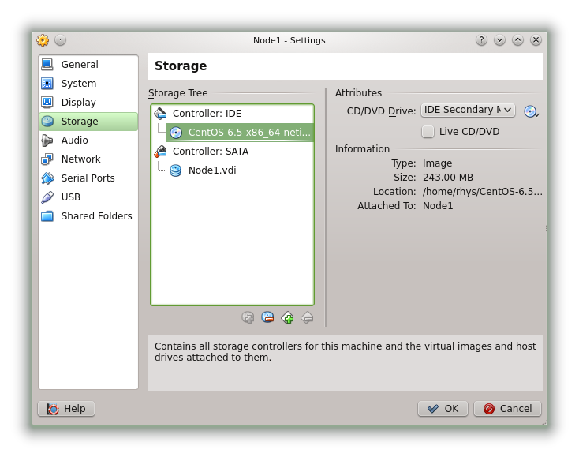Close the Node1 Settings window
Viewport: 579px width, 457px height.
pos(536,40)
